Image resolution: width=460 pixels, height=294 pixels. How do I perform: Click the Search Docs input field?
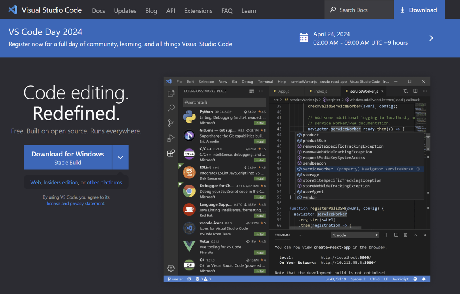click(359, 10)
